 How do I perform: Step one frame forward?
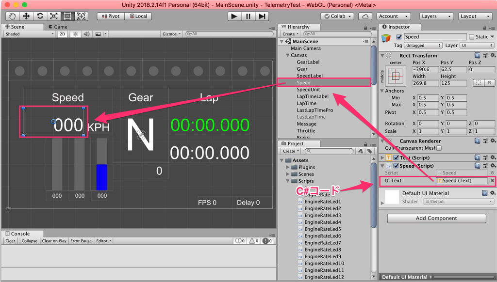pos(262,16)
